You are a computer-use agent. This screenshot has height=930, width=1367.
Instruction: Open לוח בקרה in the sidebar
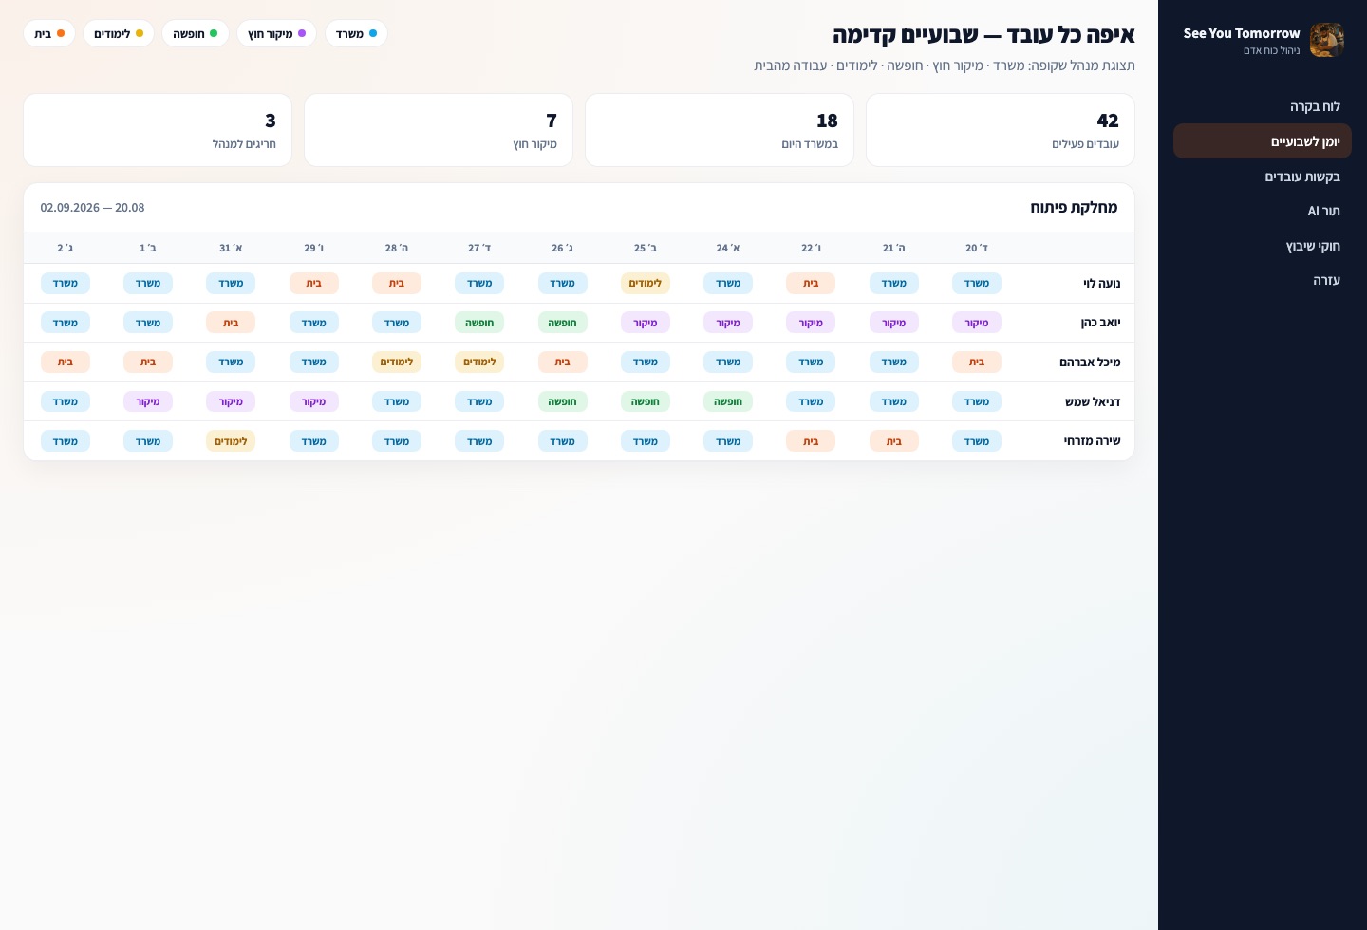tap(1263, 106)
